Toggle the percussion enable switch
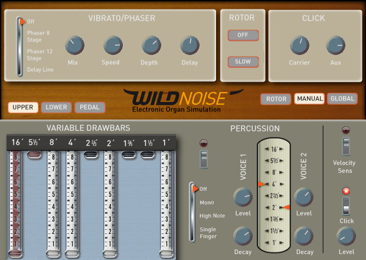This screenshot has width=366, height=260. point(204,160)
